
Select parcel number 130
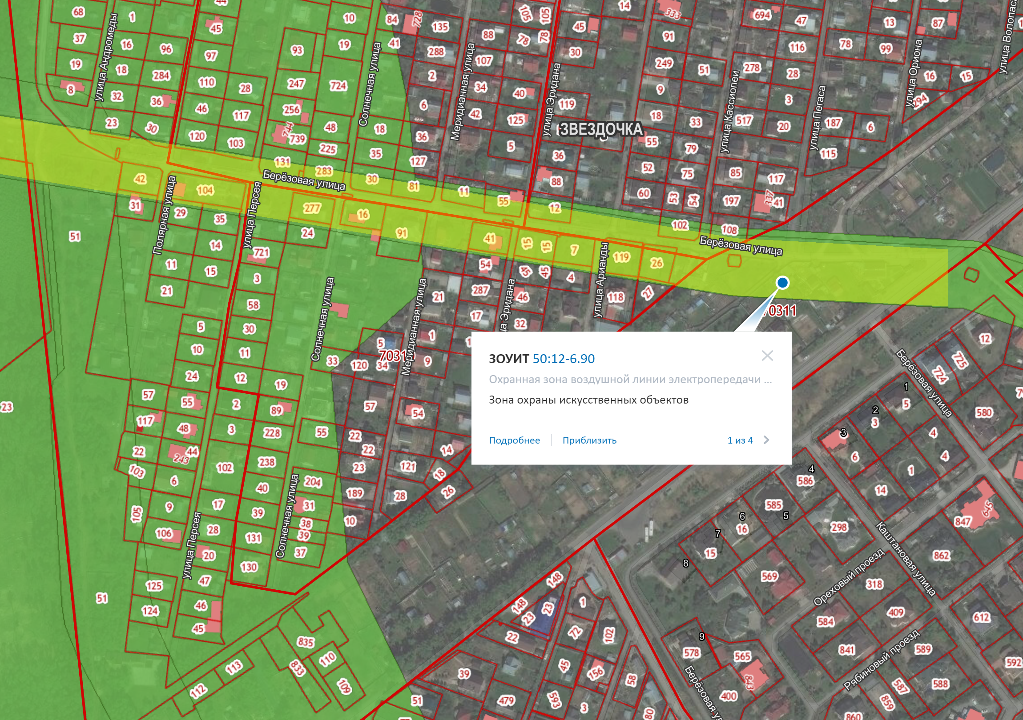tap(249, 567)
